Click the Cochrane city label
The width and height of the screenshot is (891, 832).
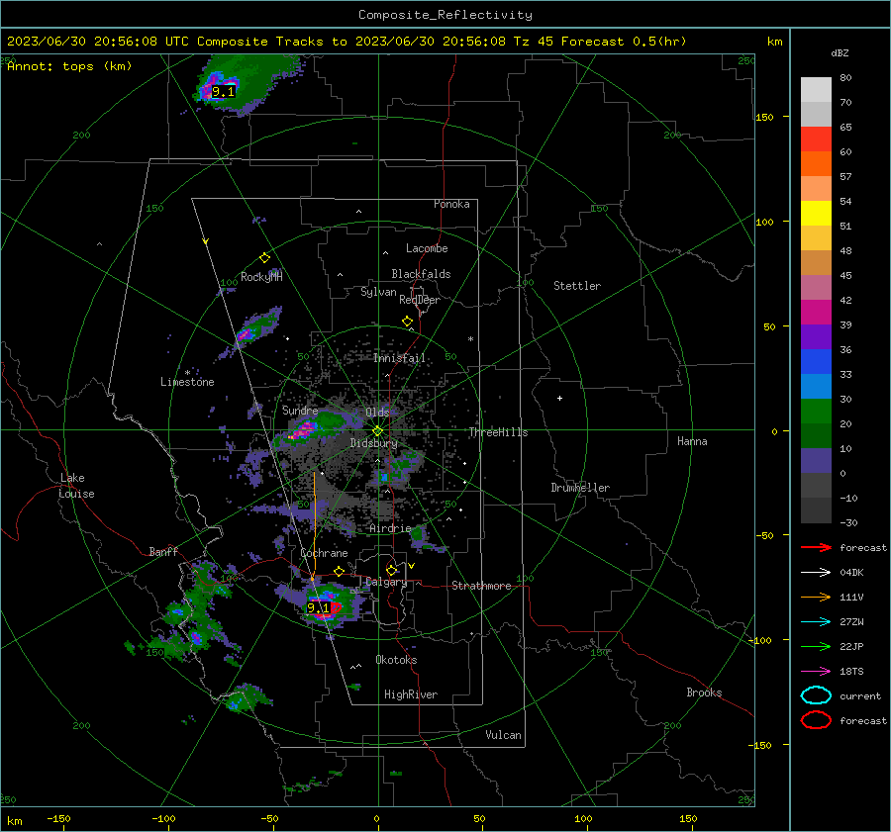tap(324, 553)
